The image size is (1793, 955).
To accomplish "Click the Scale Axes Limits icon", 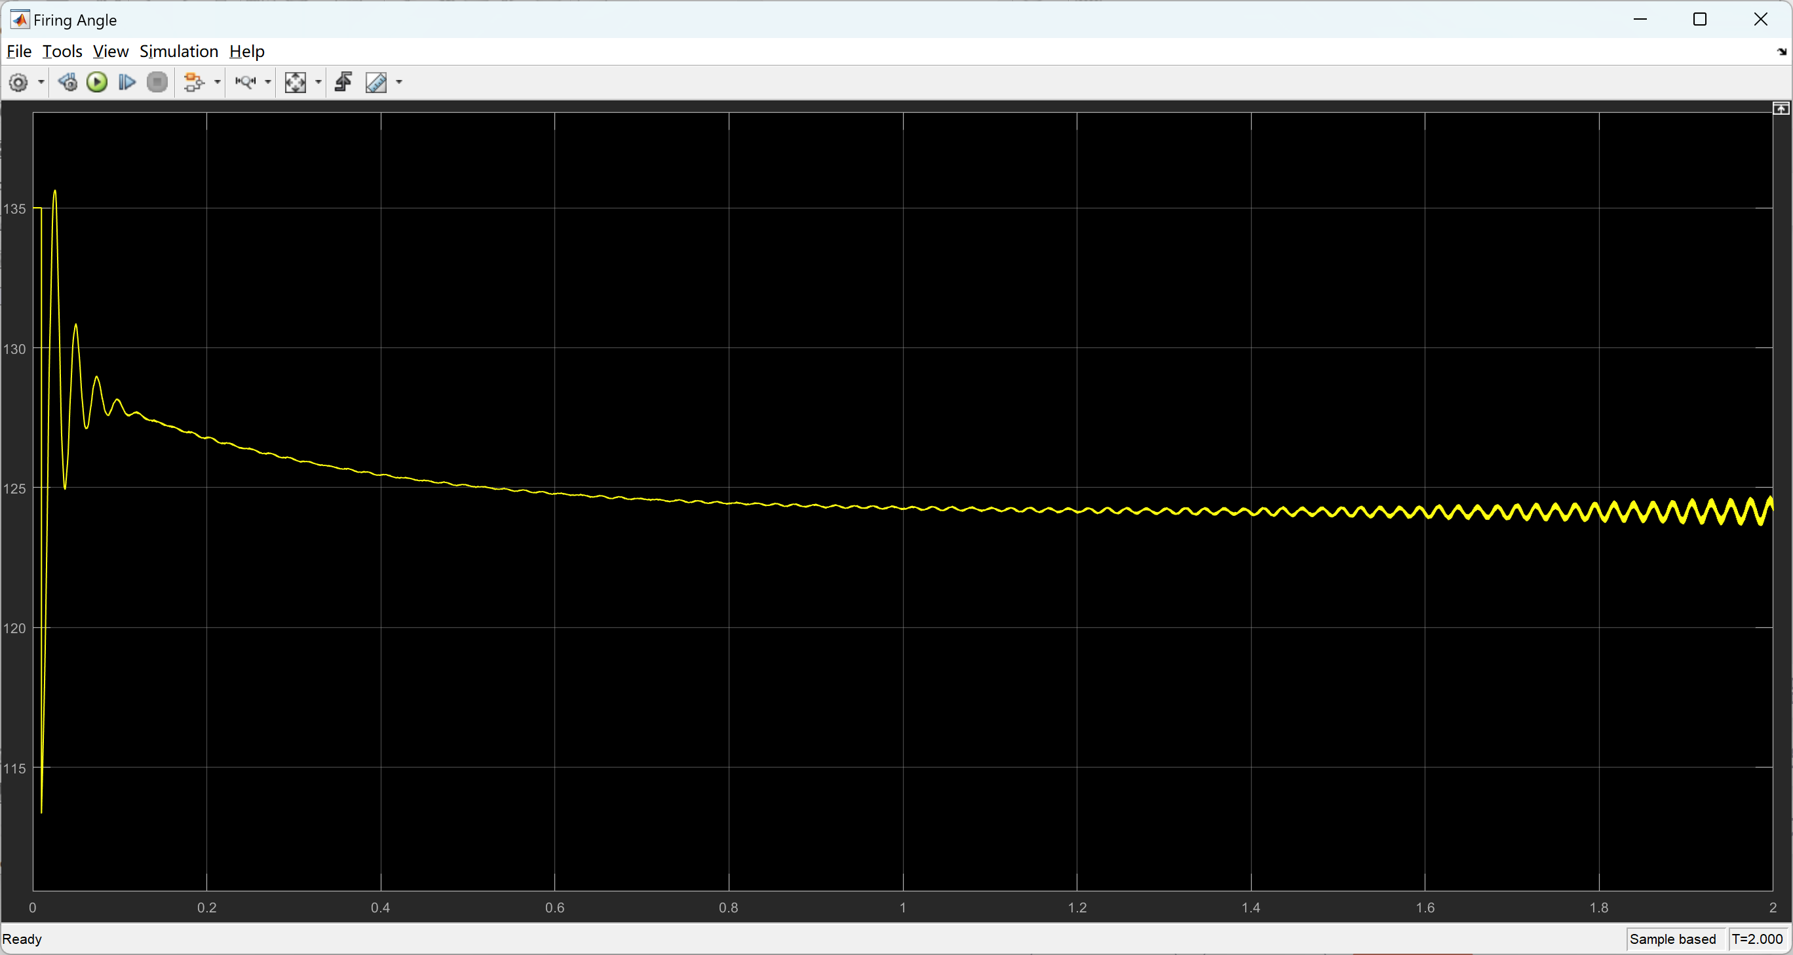I will coord(295,83).
